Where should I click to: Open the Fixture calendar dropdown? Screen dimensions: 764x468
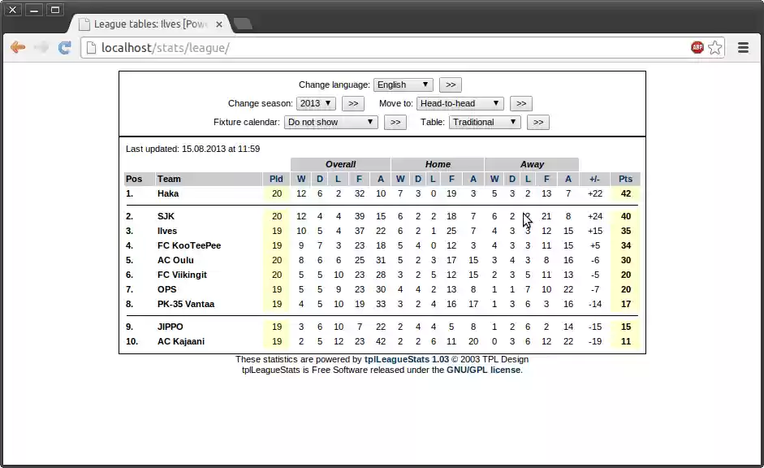pos(330,122)
